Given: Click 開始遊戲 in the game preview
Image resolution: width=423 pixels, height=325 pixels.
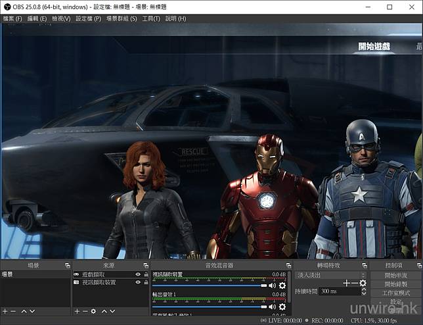Looking at the screenshot, I should [374, 47].
